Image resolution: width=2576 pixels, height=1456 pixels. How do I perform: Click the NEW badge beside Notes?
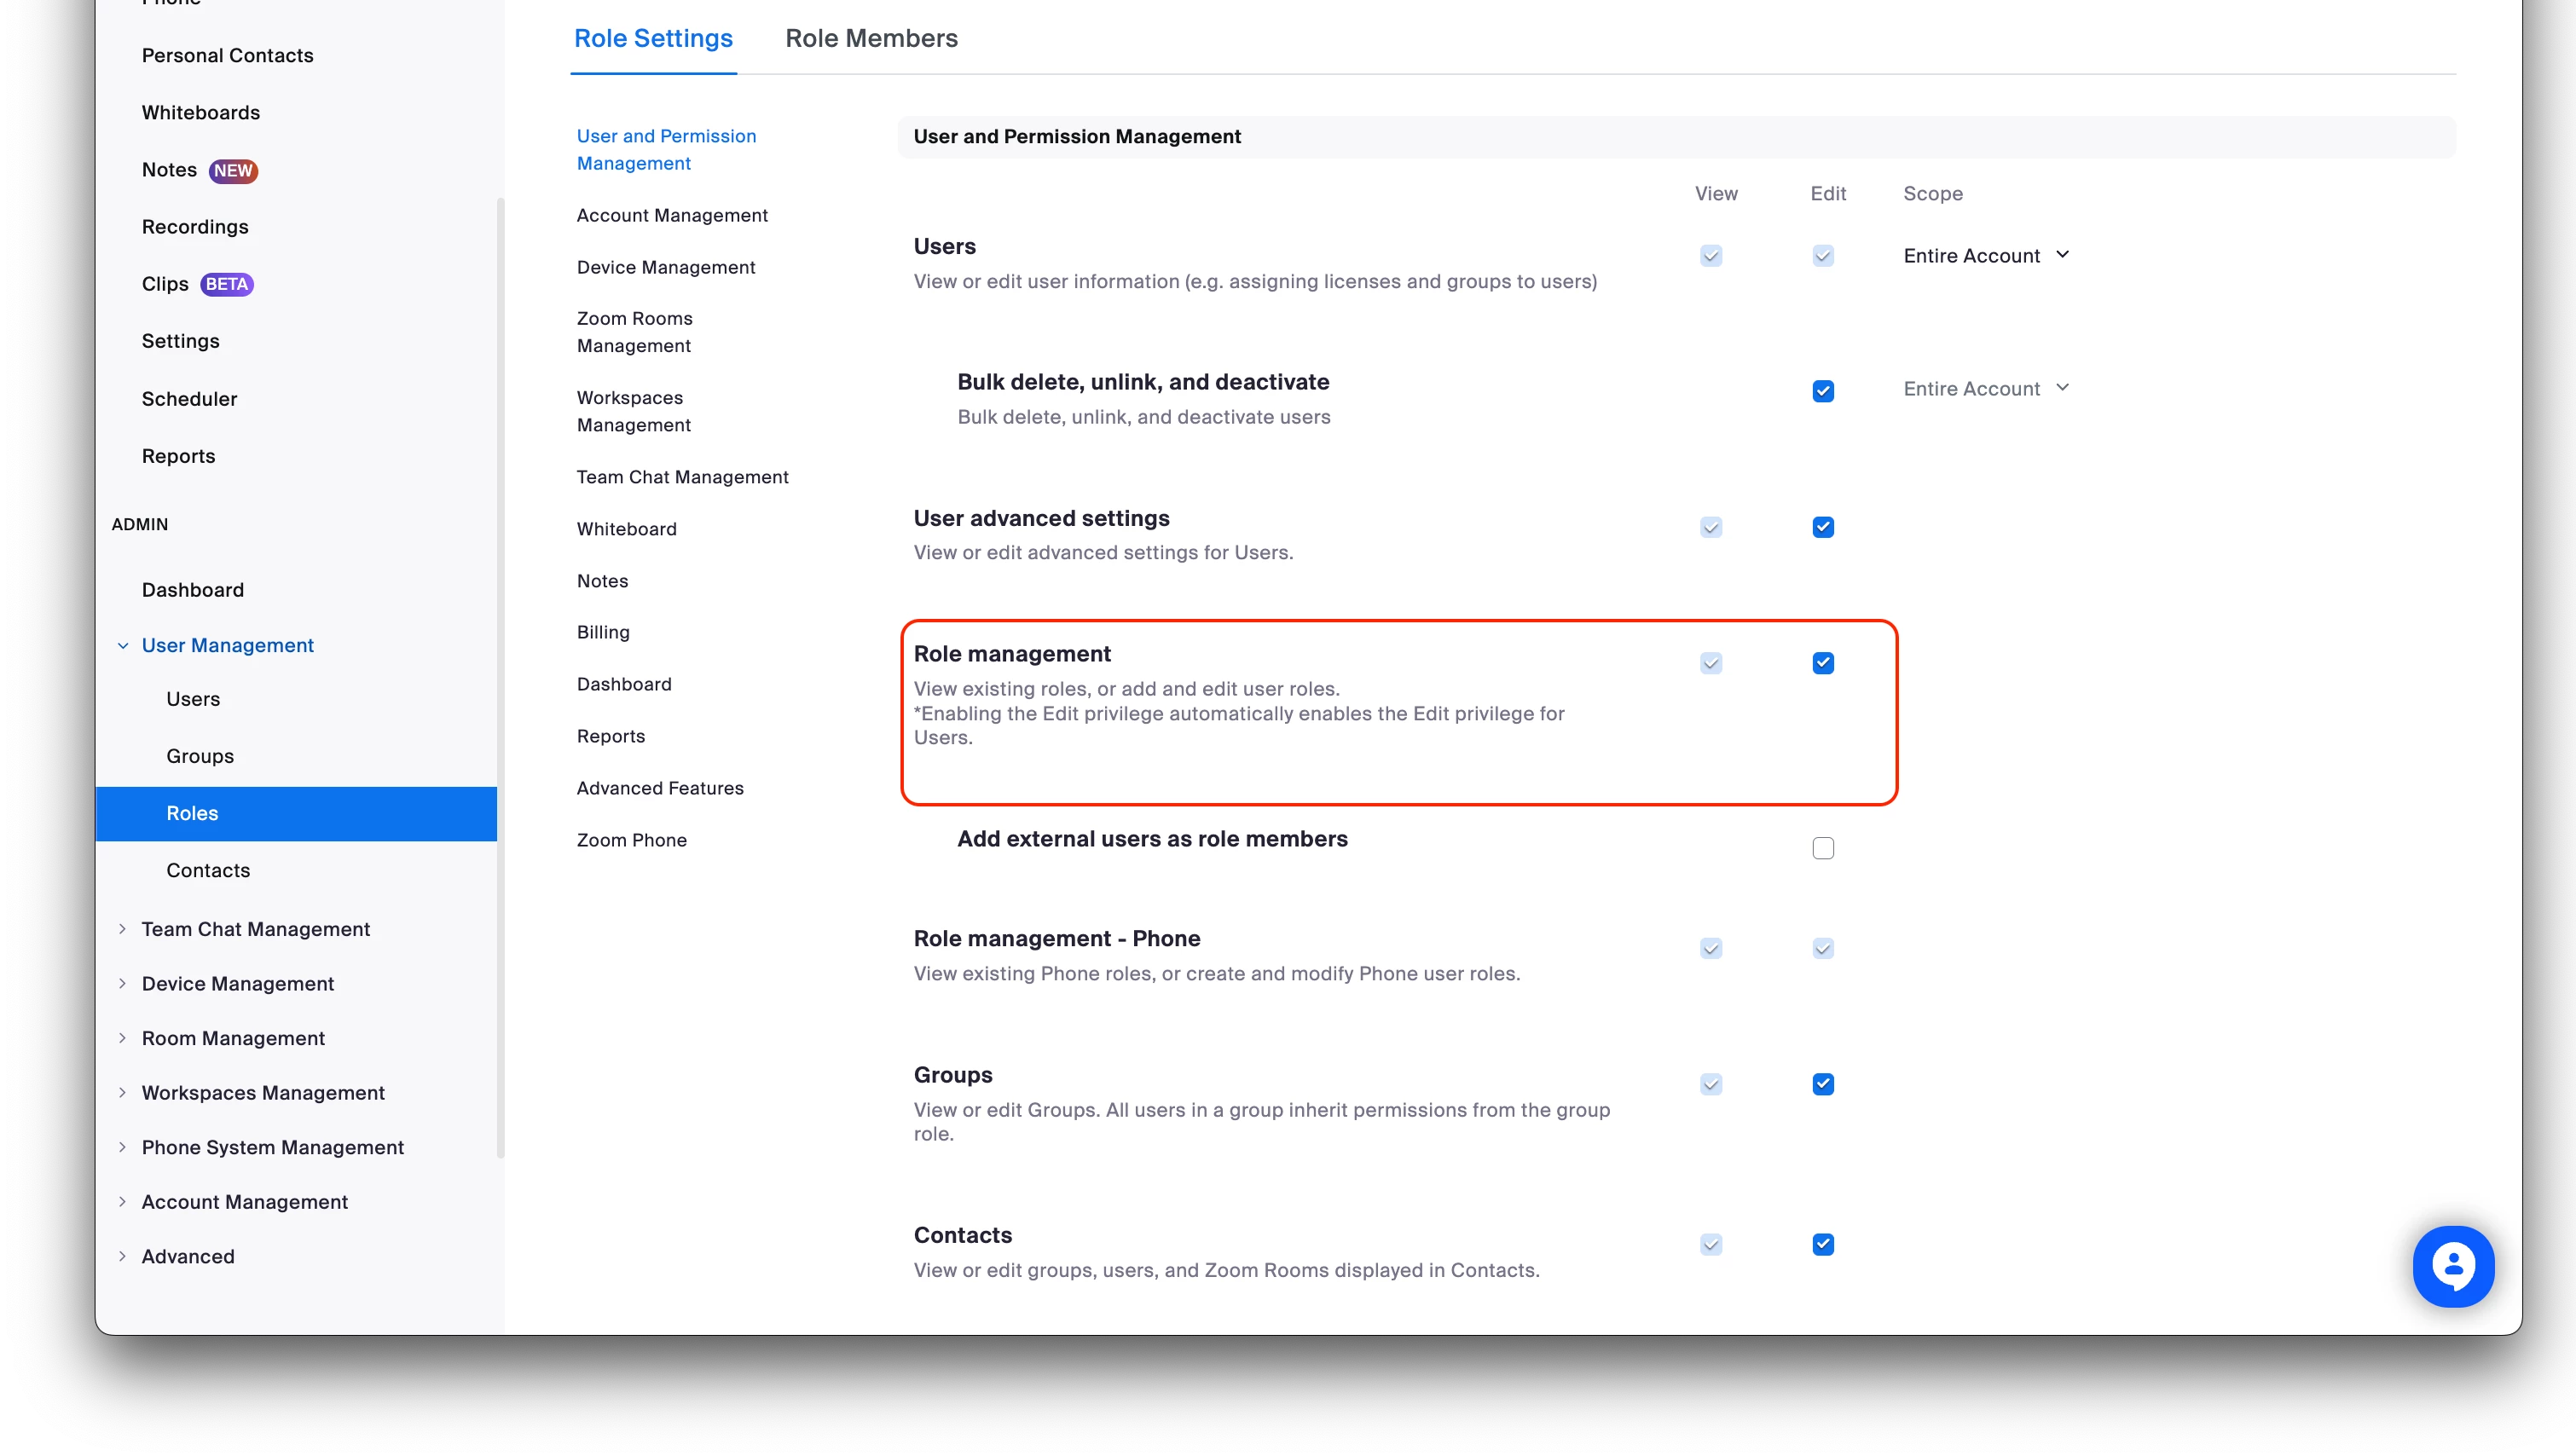point(233,171)
